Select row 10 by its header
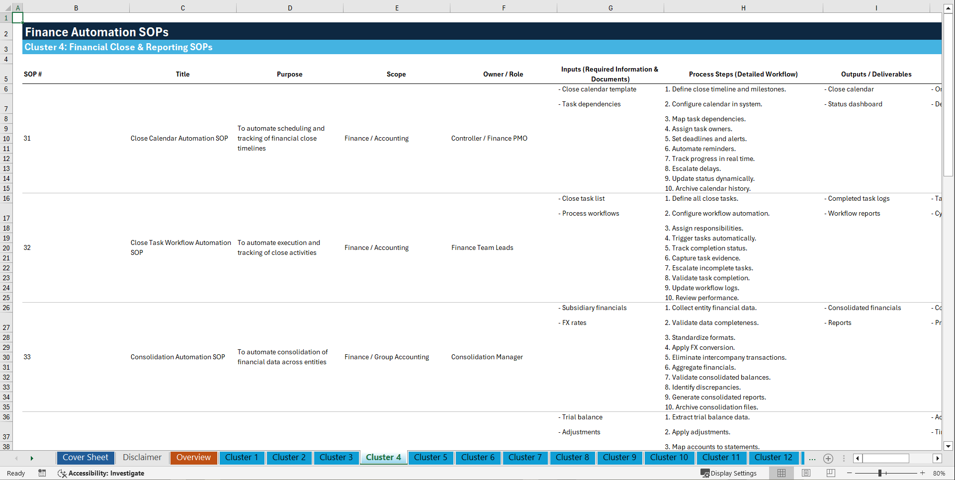Screen dimensions: 955x480 6,138
